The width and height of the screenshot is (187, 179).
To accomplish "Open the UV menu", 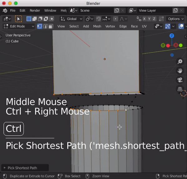I will pyautogui.click(x=144, y=26).
